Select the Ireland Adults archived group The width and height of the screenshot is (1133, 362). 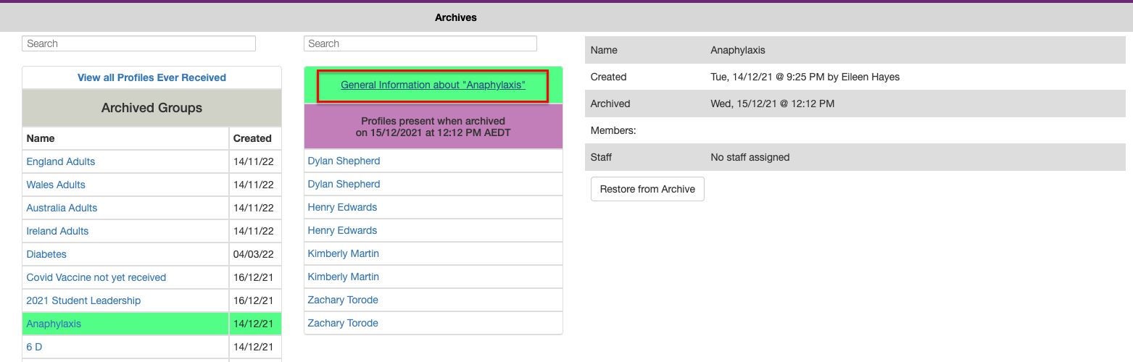pos(57,231)
